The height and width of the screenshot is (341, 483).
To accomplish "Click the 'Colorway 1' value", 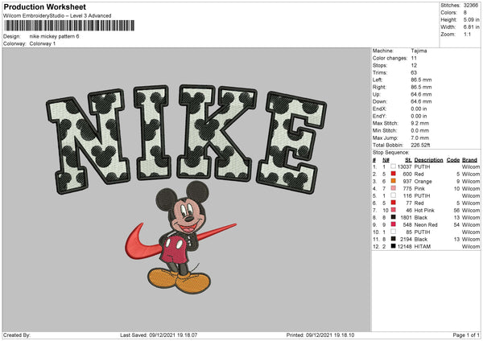I will coord(43,43).
